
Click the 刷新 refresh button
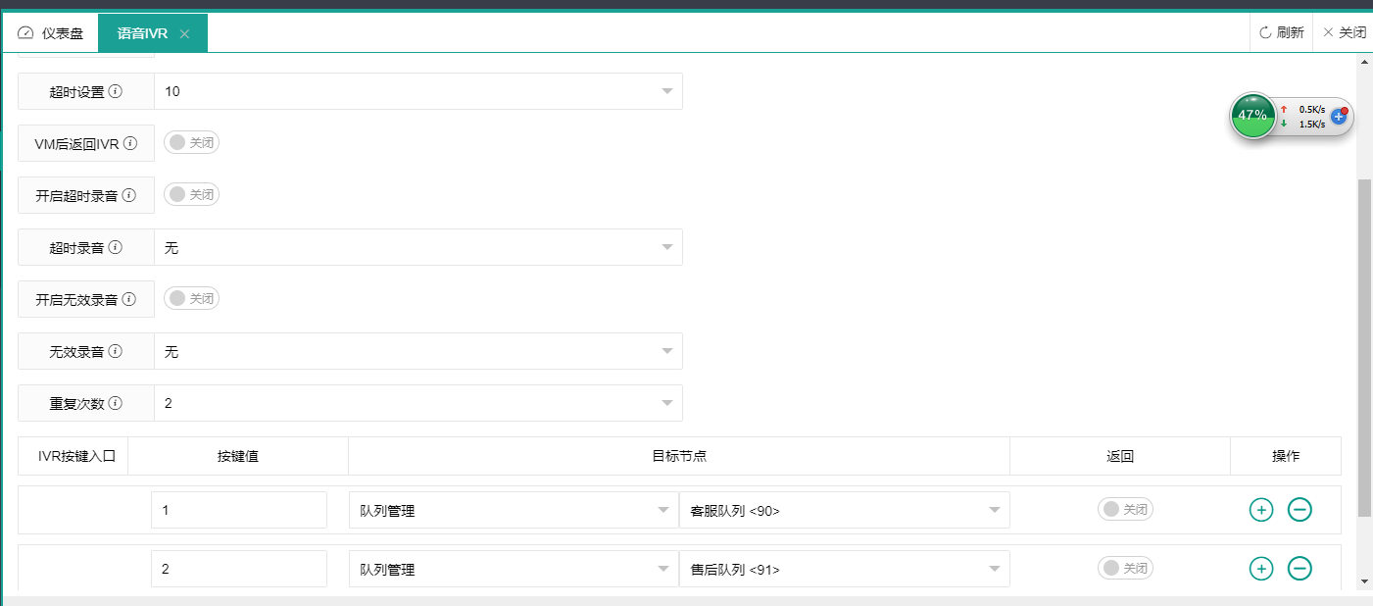tap(1281, 30)
